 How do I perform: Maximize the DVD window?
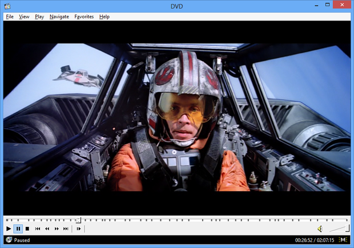(327, 5)
